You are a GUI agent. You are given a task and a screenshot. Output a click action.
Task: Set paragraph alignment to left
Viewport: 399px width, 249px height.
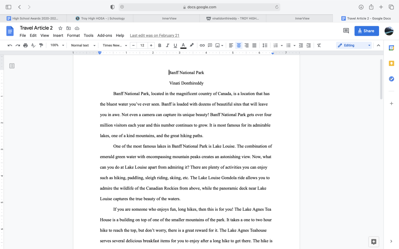click(x=231, y=45)
